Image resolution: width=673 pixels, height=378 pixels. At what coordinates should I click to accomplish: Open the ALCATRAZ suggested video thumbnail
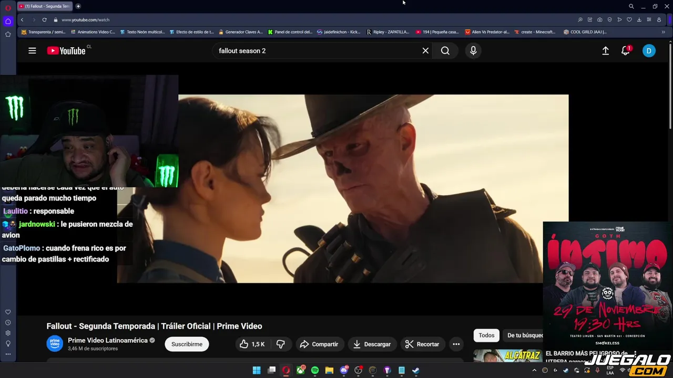tap(507, 356)
